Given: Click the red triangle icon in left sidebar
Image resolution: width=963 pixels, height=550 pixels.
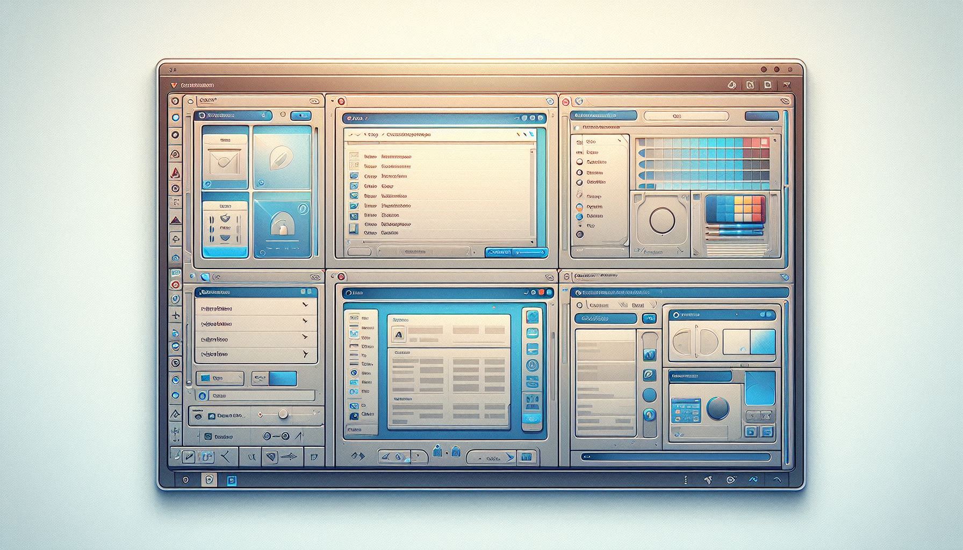Looking at the screenshot, I should click(176, 173).
